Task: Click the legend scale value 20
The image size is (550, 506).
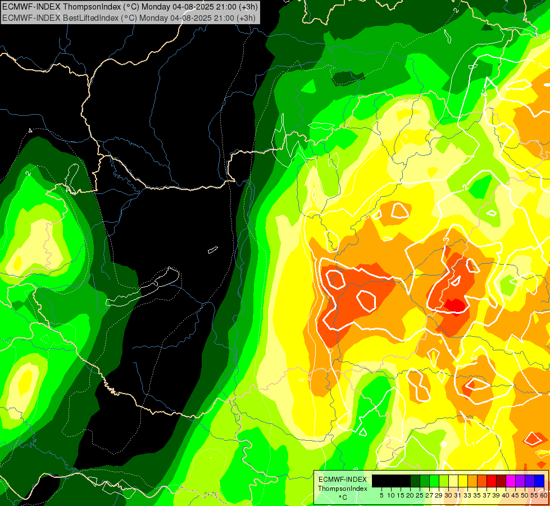Action: click(411, 495)
